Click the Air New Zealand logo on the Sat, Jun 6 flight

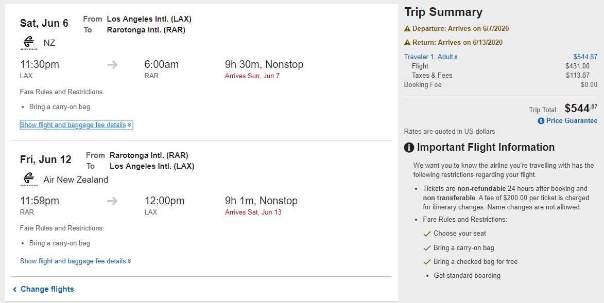29,43
